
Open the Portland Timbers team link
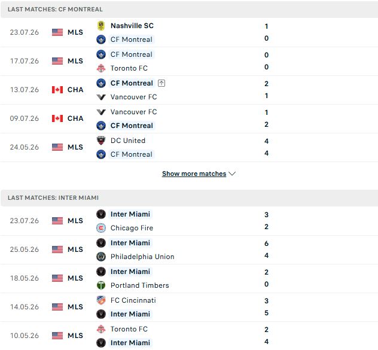139,285
